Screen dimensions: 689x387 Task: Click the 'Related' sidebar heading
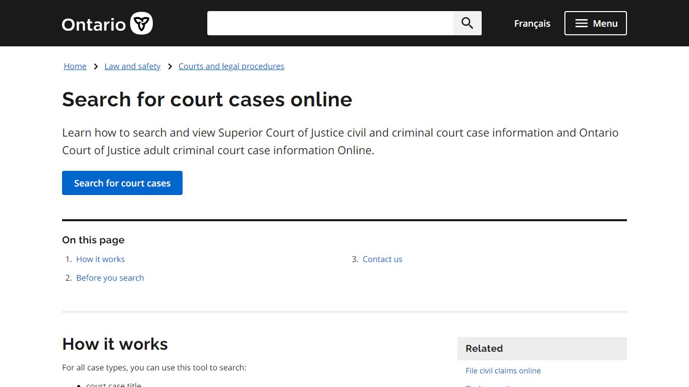(484, 348)
